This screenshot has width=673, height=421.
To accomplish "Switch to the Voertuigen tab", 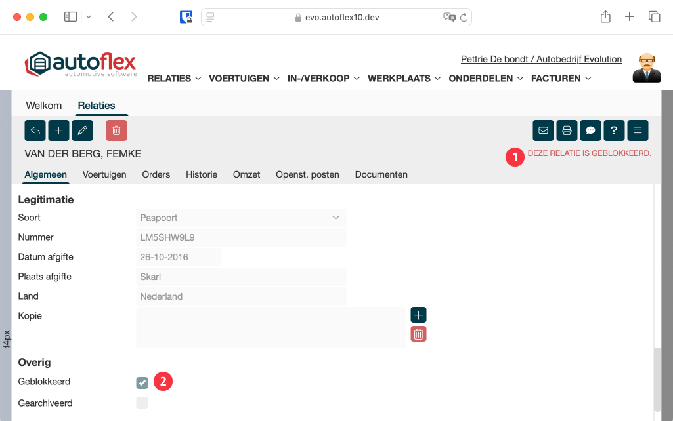I will 104,174.
